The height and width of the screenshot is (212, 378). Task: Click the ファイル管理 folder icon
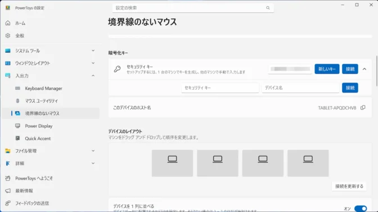pos(8,151)
